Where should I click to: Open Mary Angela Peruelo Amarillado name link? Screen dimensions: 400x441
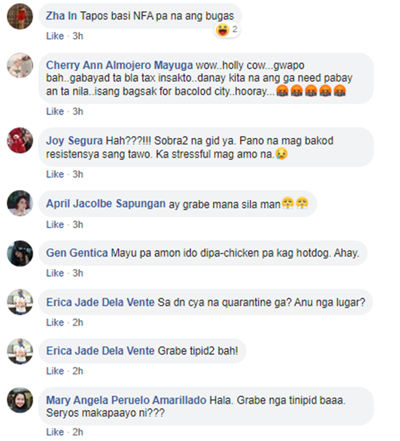[x=126, y=400]
